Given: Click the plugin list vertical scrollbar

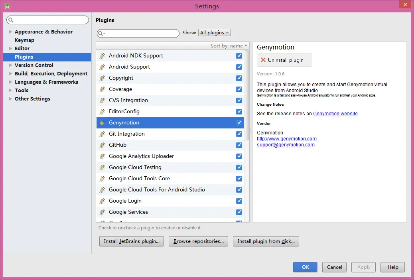Looking at the screenshot, I should click(x=247, y=95).
